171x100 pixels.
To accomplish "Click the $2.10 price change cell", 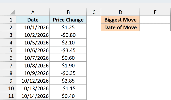I will pos(68,43).
